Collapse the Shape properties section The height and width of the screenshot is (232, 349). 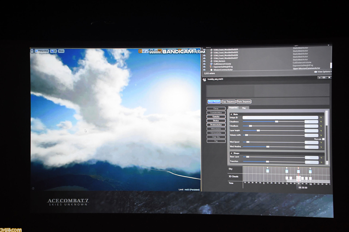click(231, 153)
